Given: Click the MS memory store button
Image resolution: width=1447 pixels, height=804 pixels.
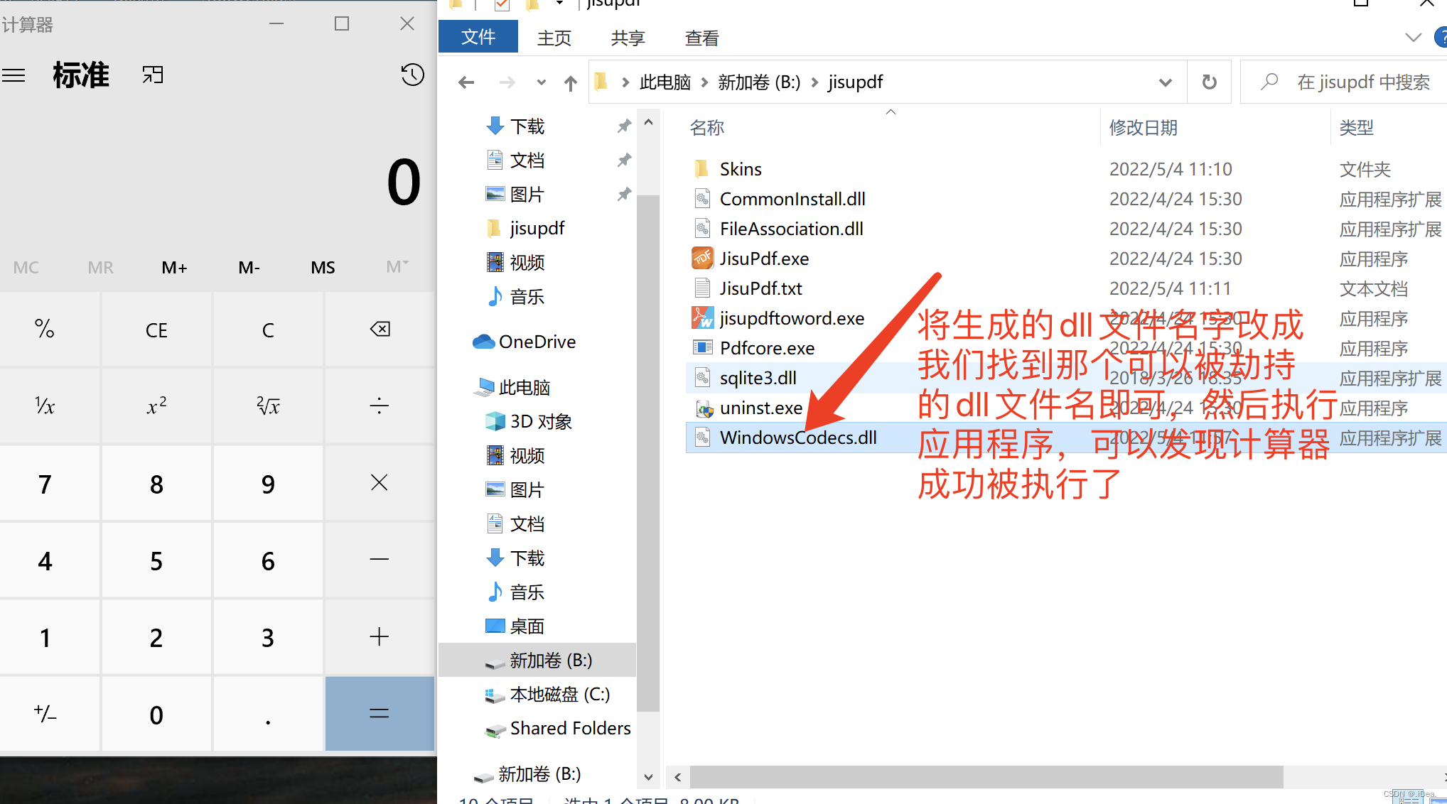Looking at the screenshot, I should [323, 267].
